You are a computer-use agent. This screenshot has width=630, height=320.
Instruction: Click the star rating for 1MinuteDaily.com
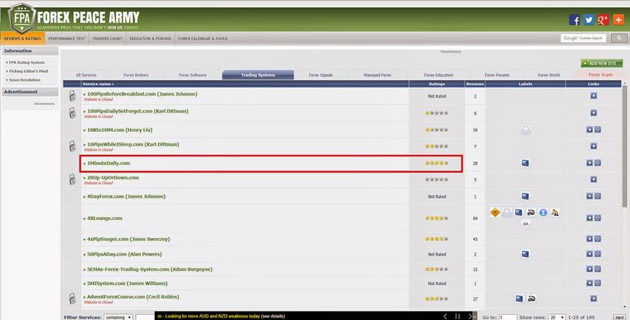click(437, 163)
